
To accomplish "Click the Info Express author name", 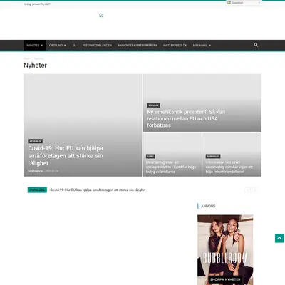I will 36,171.
